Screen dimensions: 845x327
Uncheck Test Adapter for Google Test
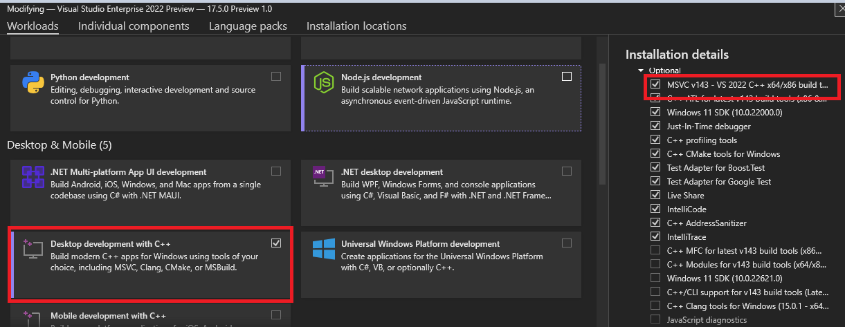tap(655, 181)
